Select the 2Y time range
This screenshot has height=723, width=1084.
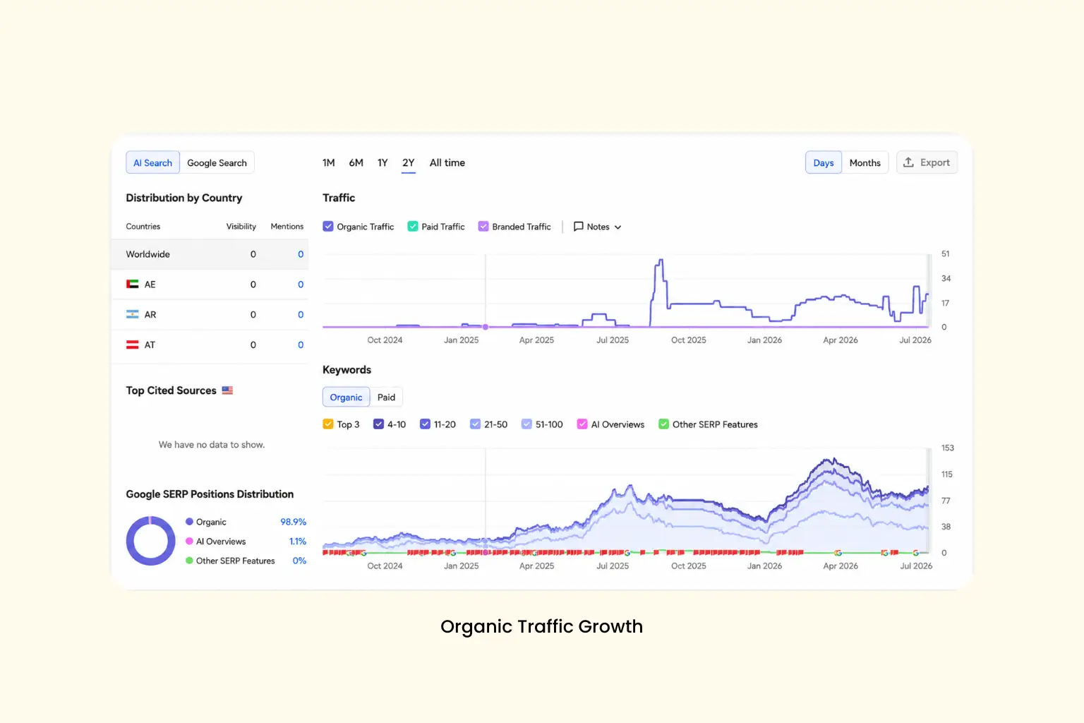409,162
